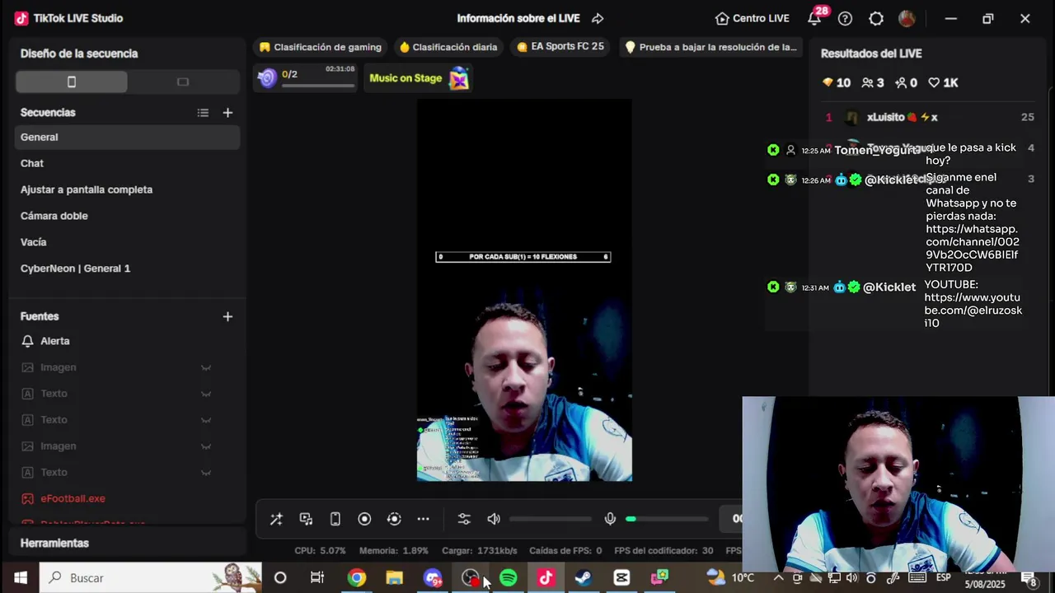Image resolution: width=1055 pixels, height=593 pixels.
Task: Open the scene list options icon beside Secuencias
Action: (x=203, y=113)
